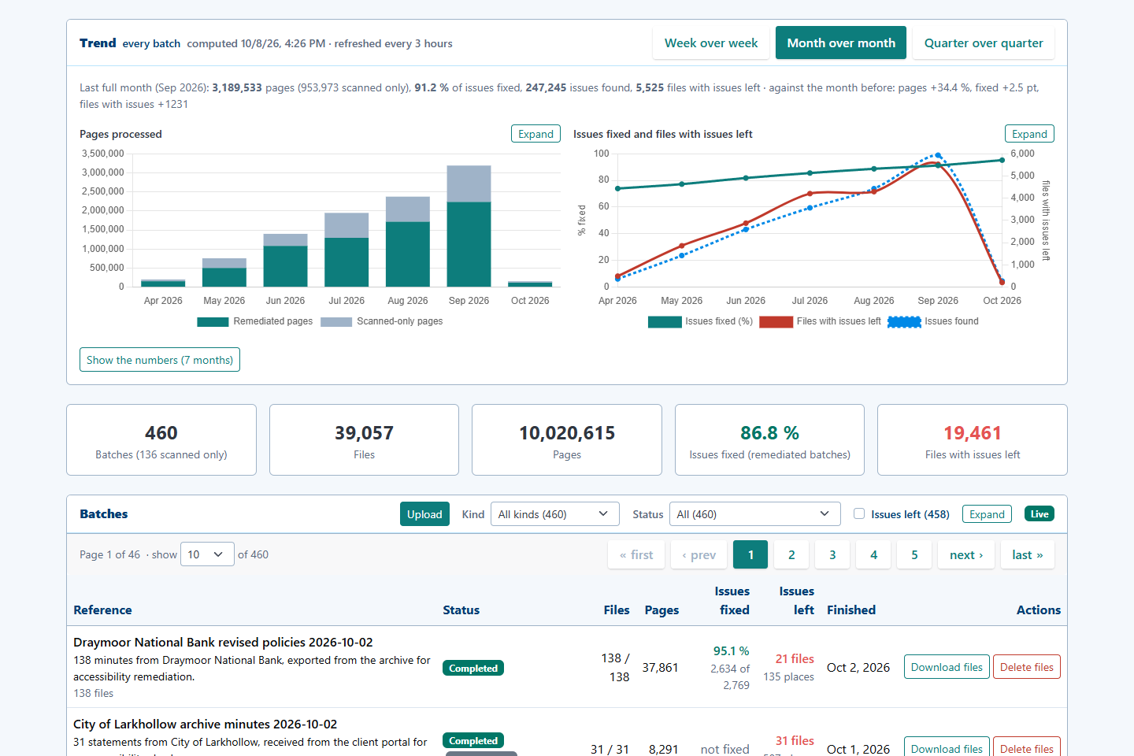Show the numbers for 7 months
Image resolution: width=1134 pixels, height=756 pixels.
tap(160, 360)
